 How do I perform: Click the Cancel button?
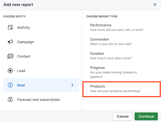123,116
